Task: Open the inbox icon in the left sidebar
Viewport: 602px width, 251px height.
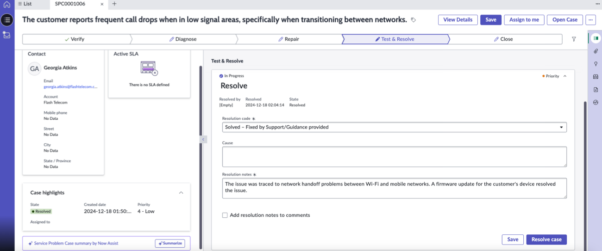Action: 7,35
